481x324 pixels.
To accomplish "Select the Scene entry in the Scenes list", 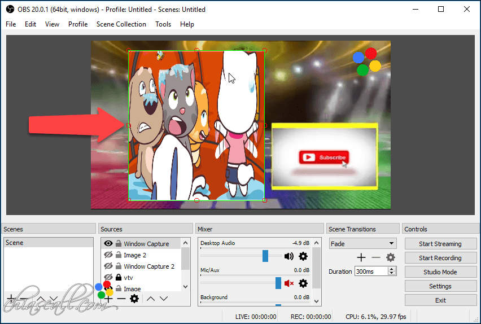I will [49, 242].
